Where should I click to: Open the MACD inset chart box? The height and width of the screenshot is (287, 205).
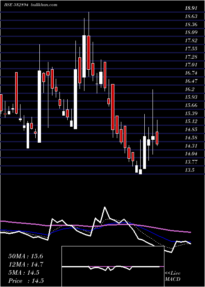[x=113, y=266]
